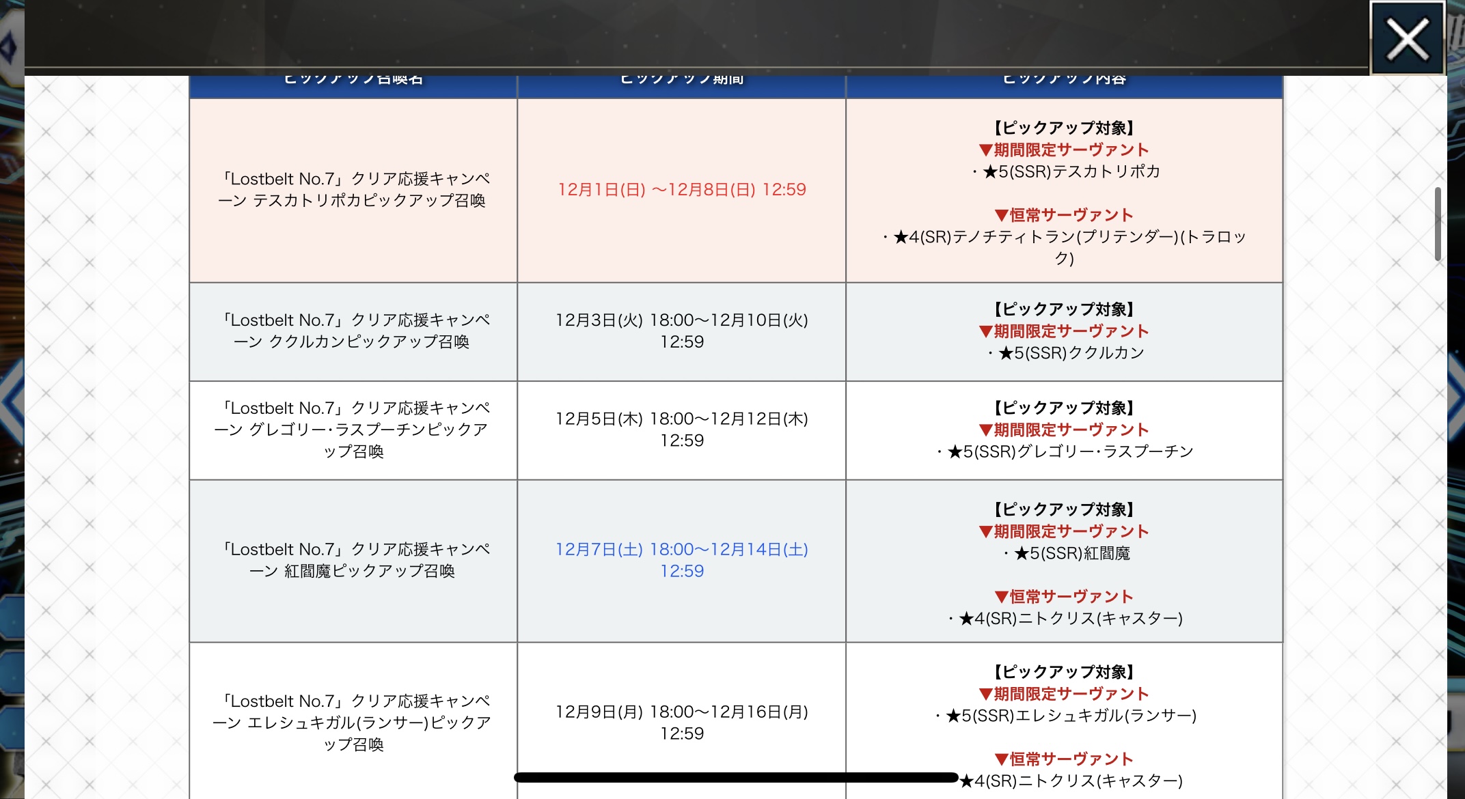
Task: Select the グレゴリー・ラスプーチン pickup summon name
Action: pos(353,430)
